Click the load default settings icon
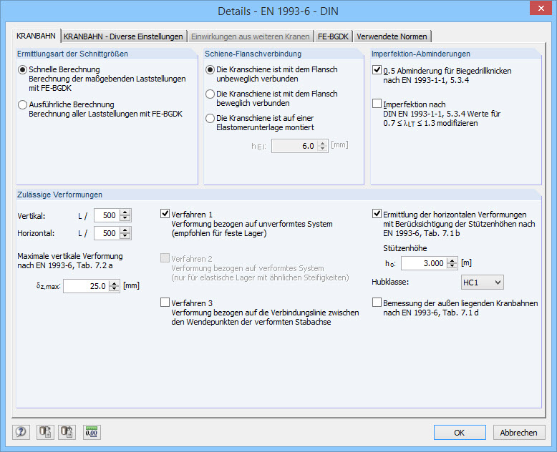This screenshot has width=557, height=452. click(x=45, y=432)
